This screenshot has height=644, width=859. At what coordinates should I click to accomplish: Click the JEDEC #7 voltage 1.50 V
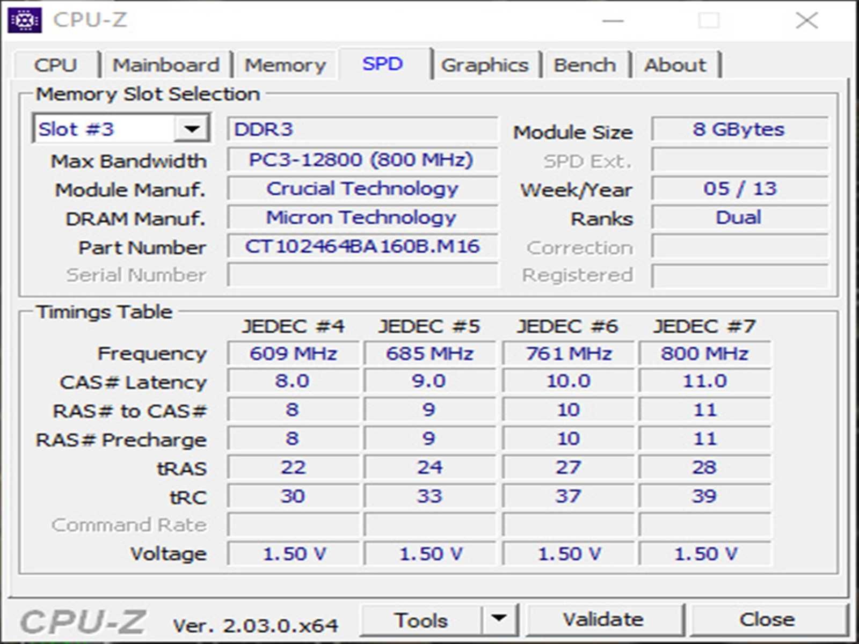(705, 554)
